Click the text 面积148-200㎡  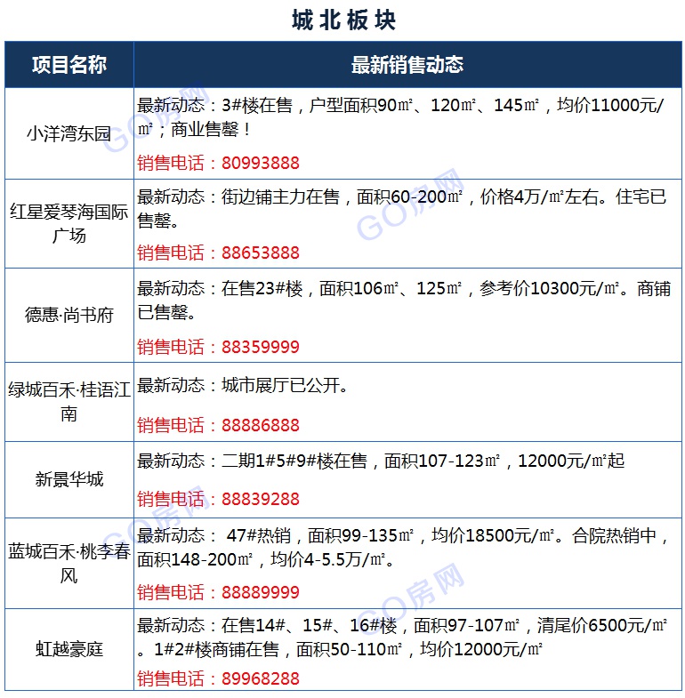click(x=195, y=559)
